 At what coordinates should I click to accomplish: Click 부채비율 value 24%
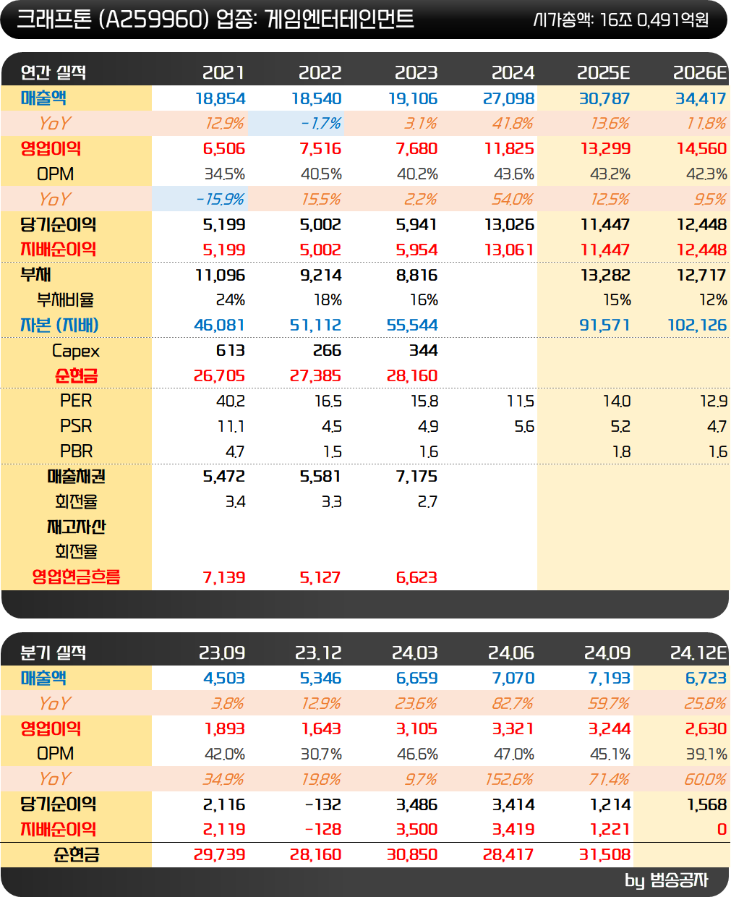231,300
